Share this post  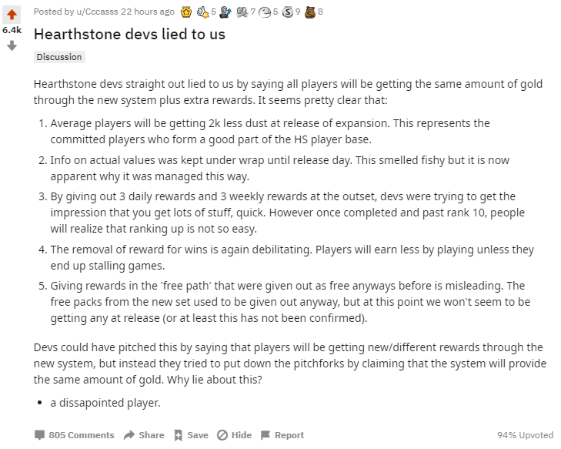pyautogui.click(x=144, y=435)
